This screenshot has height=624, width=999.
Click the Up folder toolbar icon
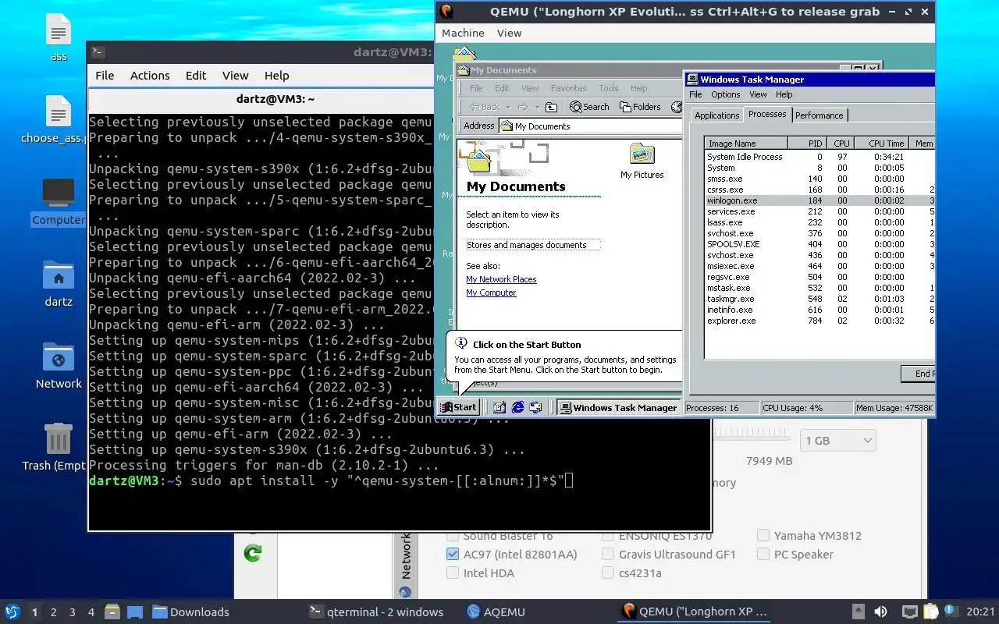click(x=551, y=107)
